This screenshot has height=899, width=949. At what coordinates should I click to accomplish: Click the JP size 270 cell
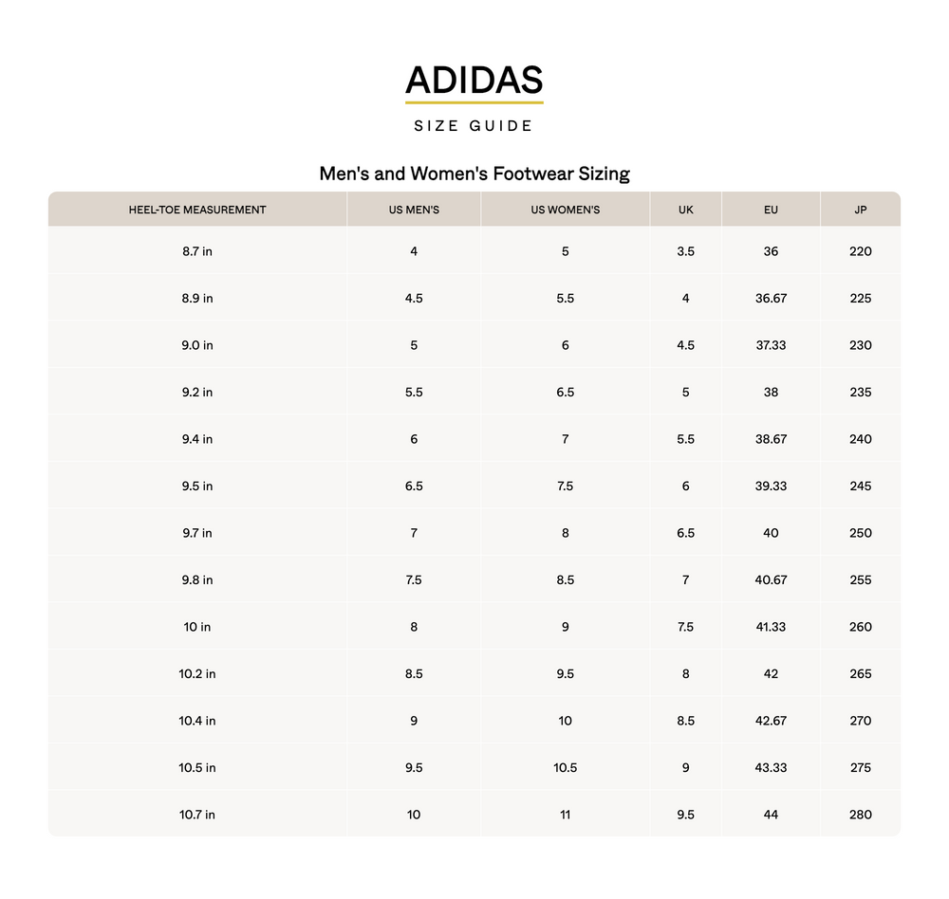tap(860, 721)
